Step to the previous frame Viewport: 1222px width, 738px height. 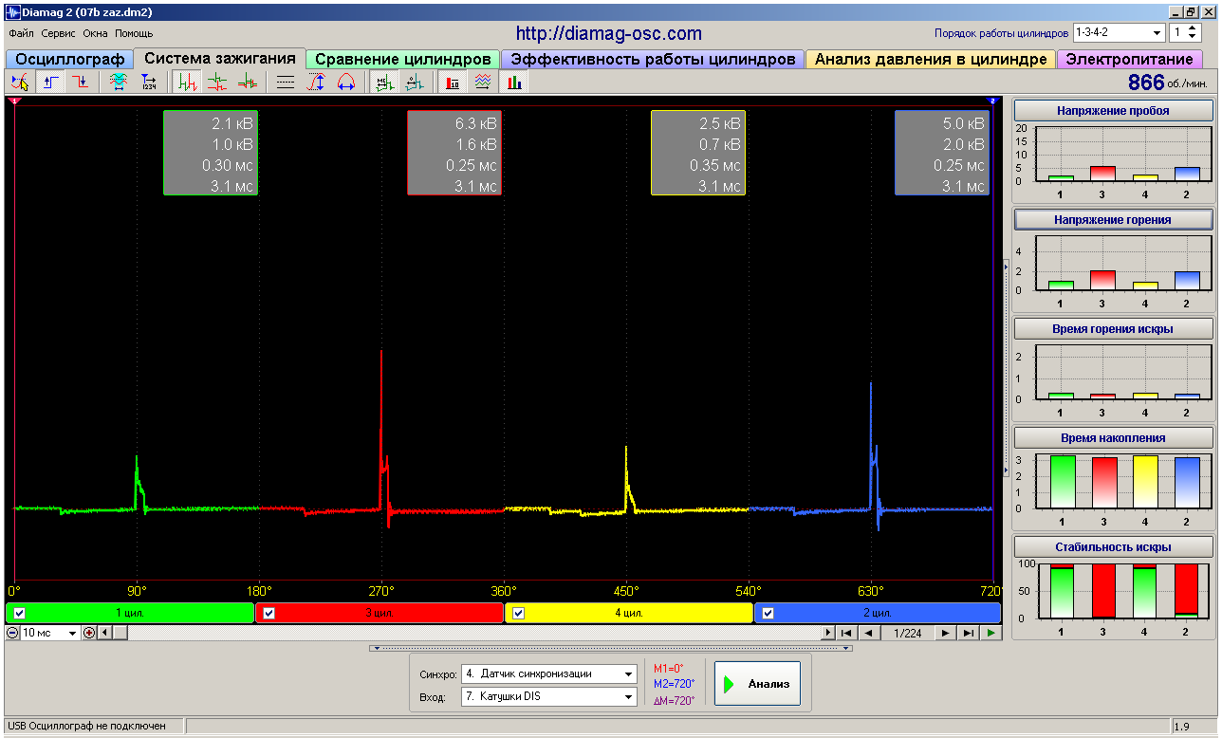[x=868, y=633]
